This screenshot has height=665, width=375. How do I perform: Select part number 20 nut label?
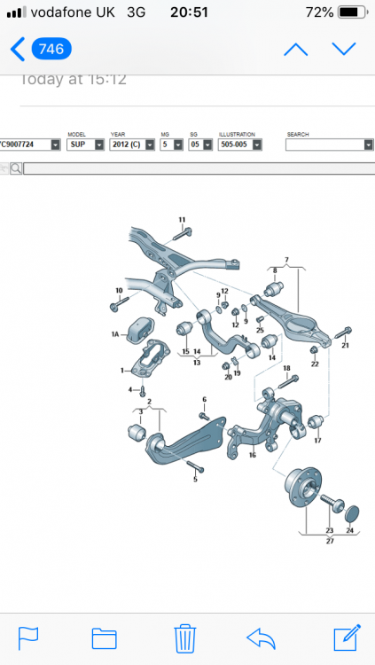click(228, 377)
